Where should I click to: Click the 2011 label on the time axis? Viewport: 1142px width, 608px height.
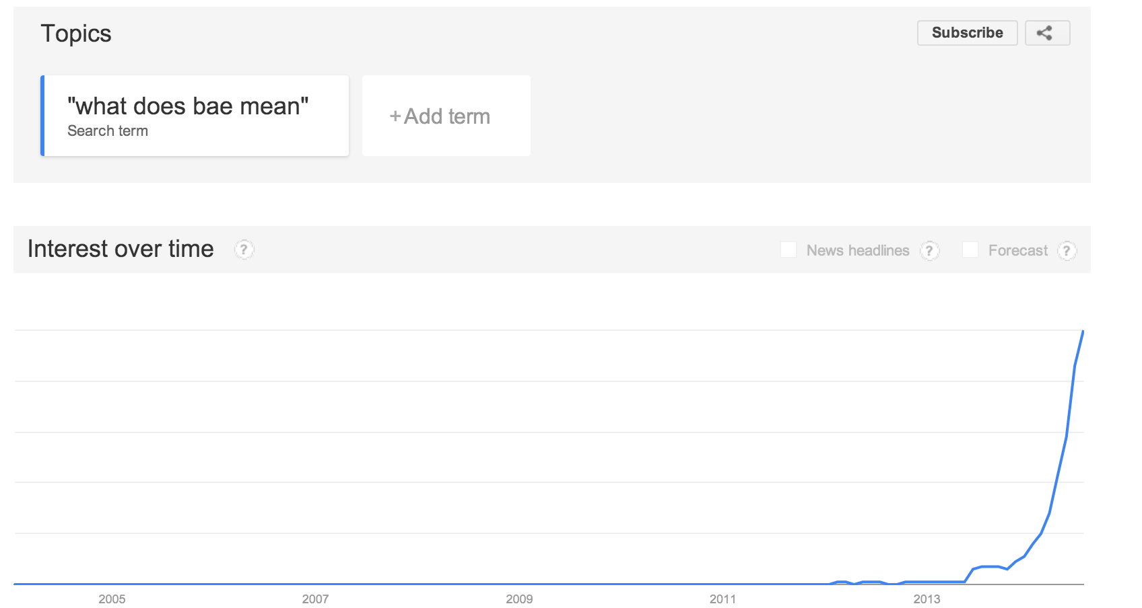(723, 599)
